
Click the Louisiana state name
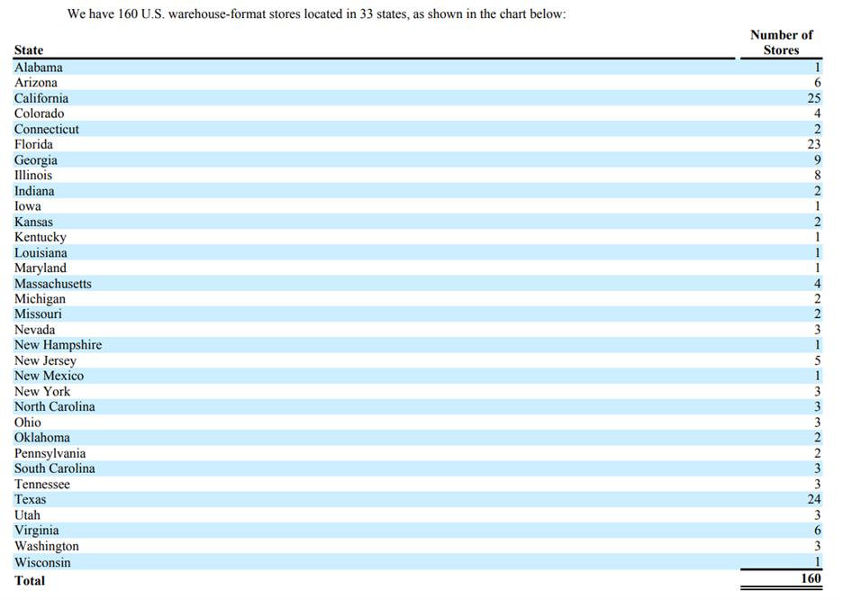point(41,252)
